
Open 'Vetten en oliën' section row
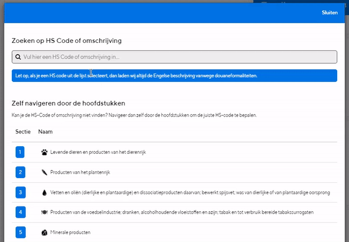click(174, 192)
